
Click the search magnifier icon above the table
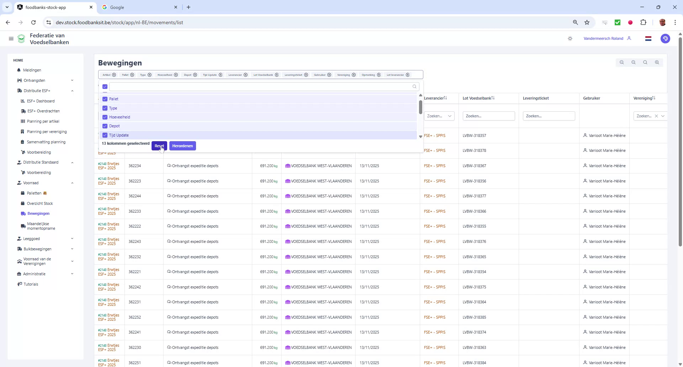[645, 63]
